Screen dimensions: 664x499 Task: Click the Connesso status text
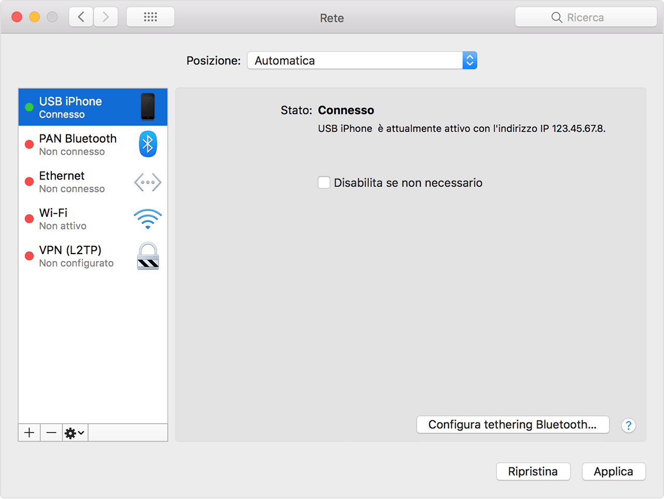346,110
